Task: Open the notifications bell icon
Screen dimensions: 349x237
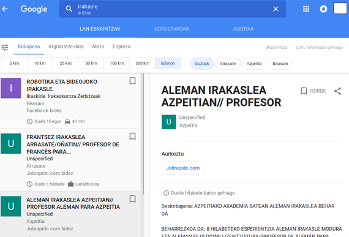Action: pyautogui.click(x=323, y=9)
